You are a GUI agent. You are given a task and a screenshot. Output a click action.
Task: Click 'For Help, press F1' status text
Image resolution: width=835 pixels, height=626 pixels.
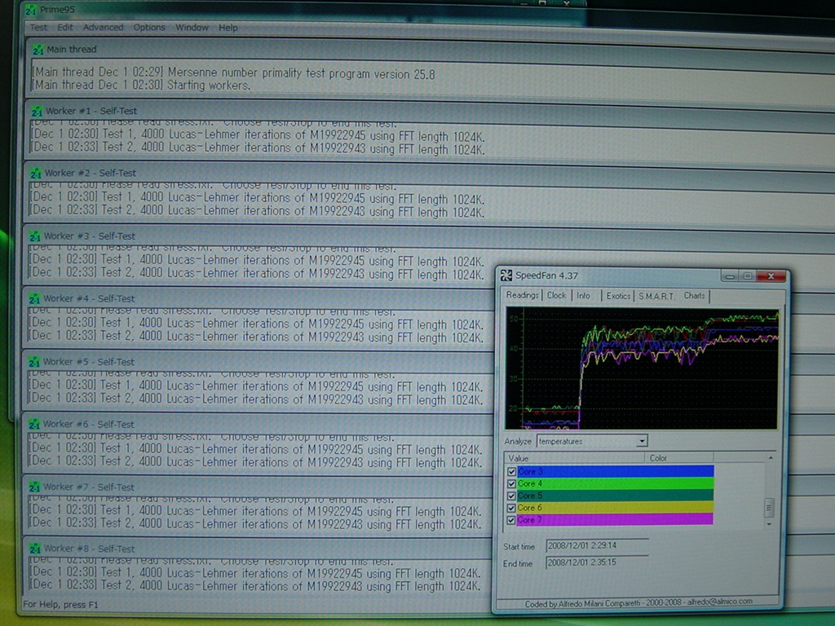[x=60, y=605]
